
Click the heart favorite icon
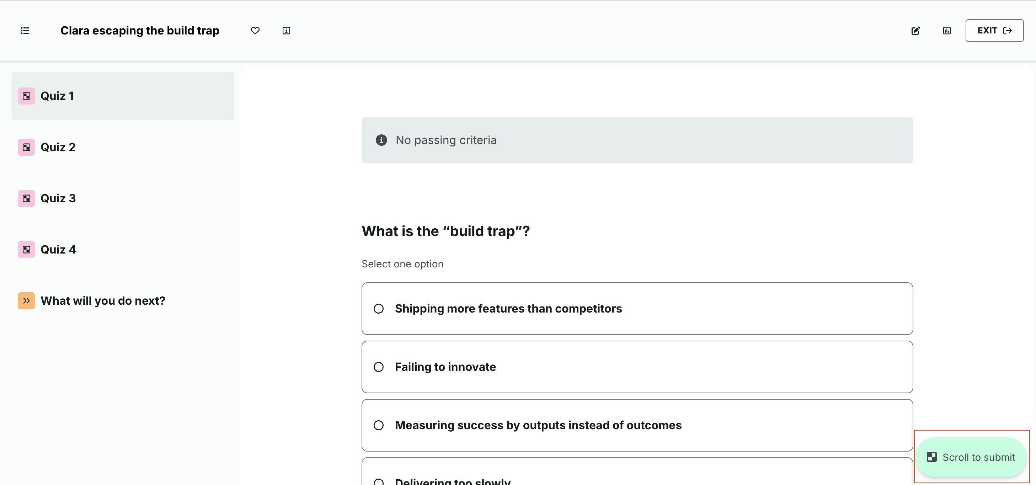click(x=255, y=31)
